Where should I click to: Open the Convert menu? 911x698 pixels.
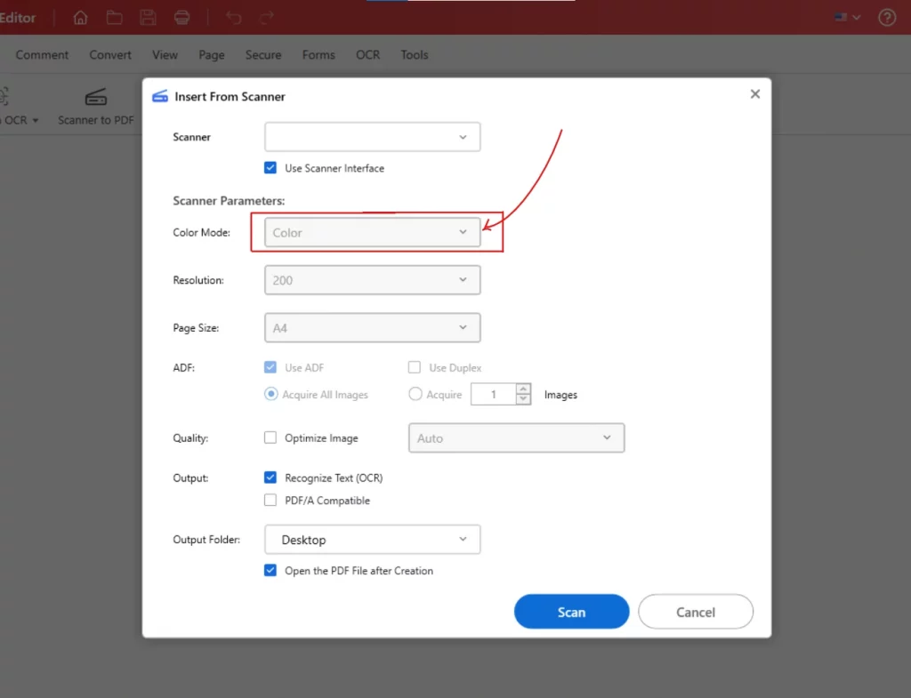click(109, 54)
